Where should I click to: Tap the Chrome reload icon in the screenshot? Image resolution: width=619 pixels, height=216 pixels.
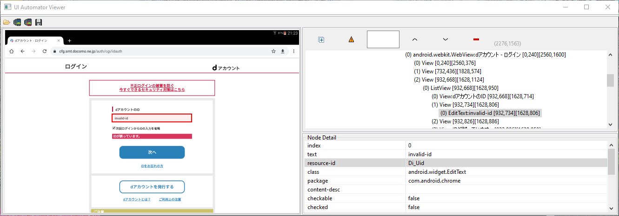point(45,51)
